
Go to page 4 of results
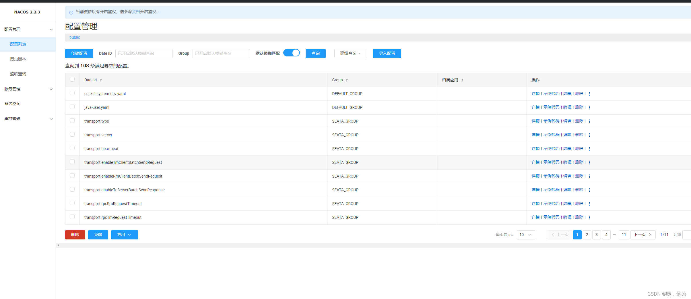coord(606,235)
